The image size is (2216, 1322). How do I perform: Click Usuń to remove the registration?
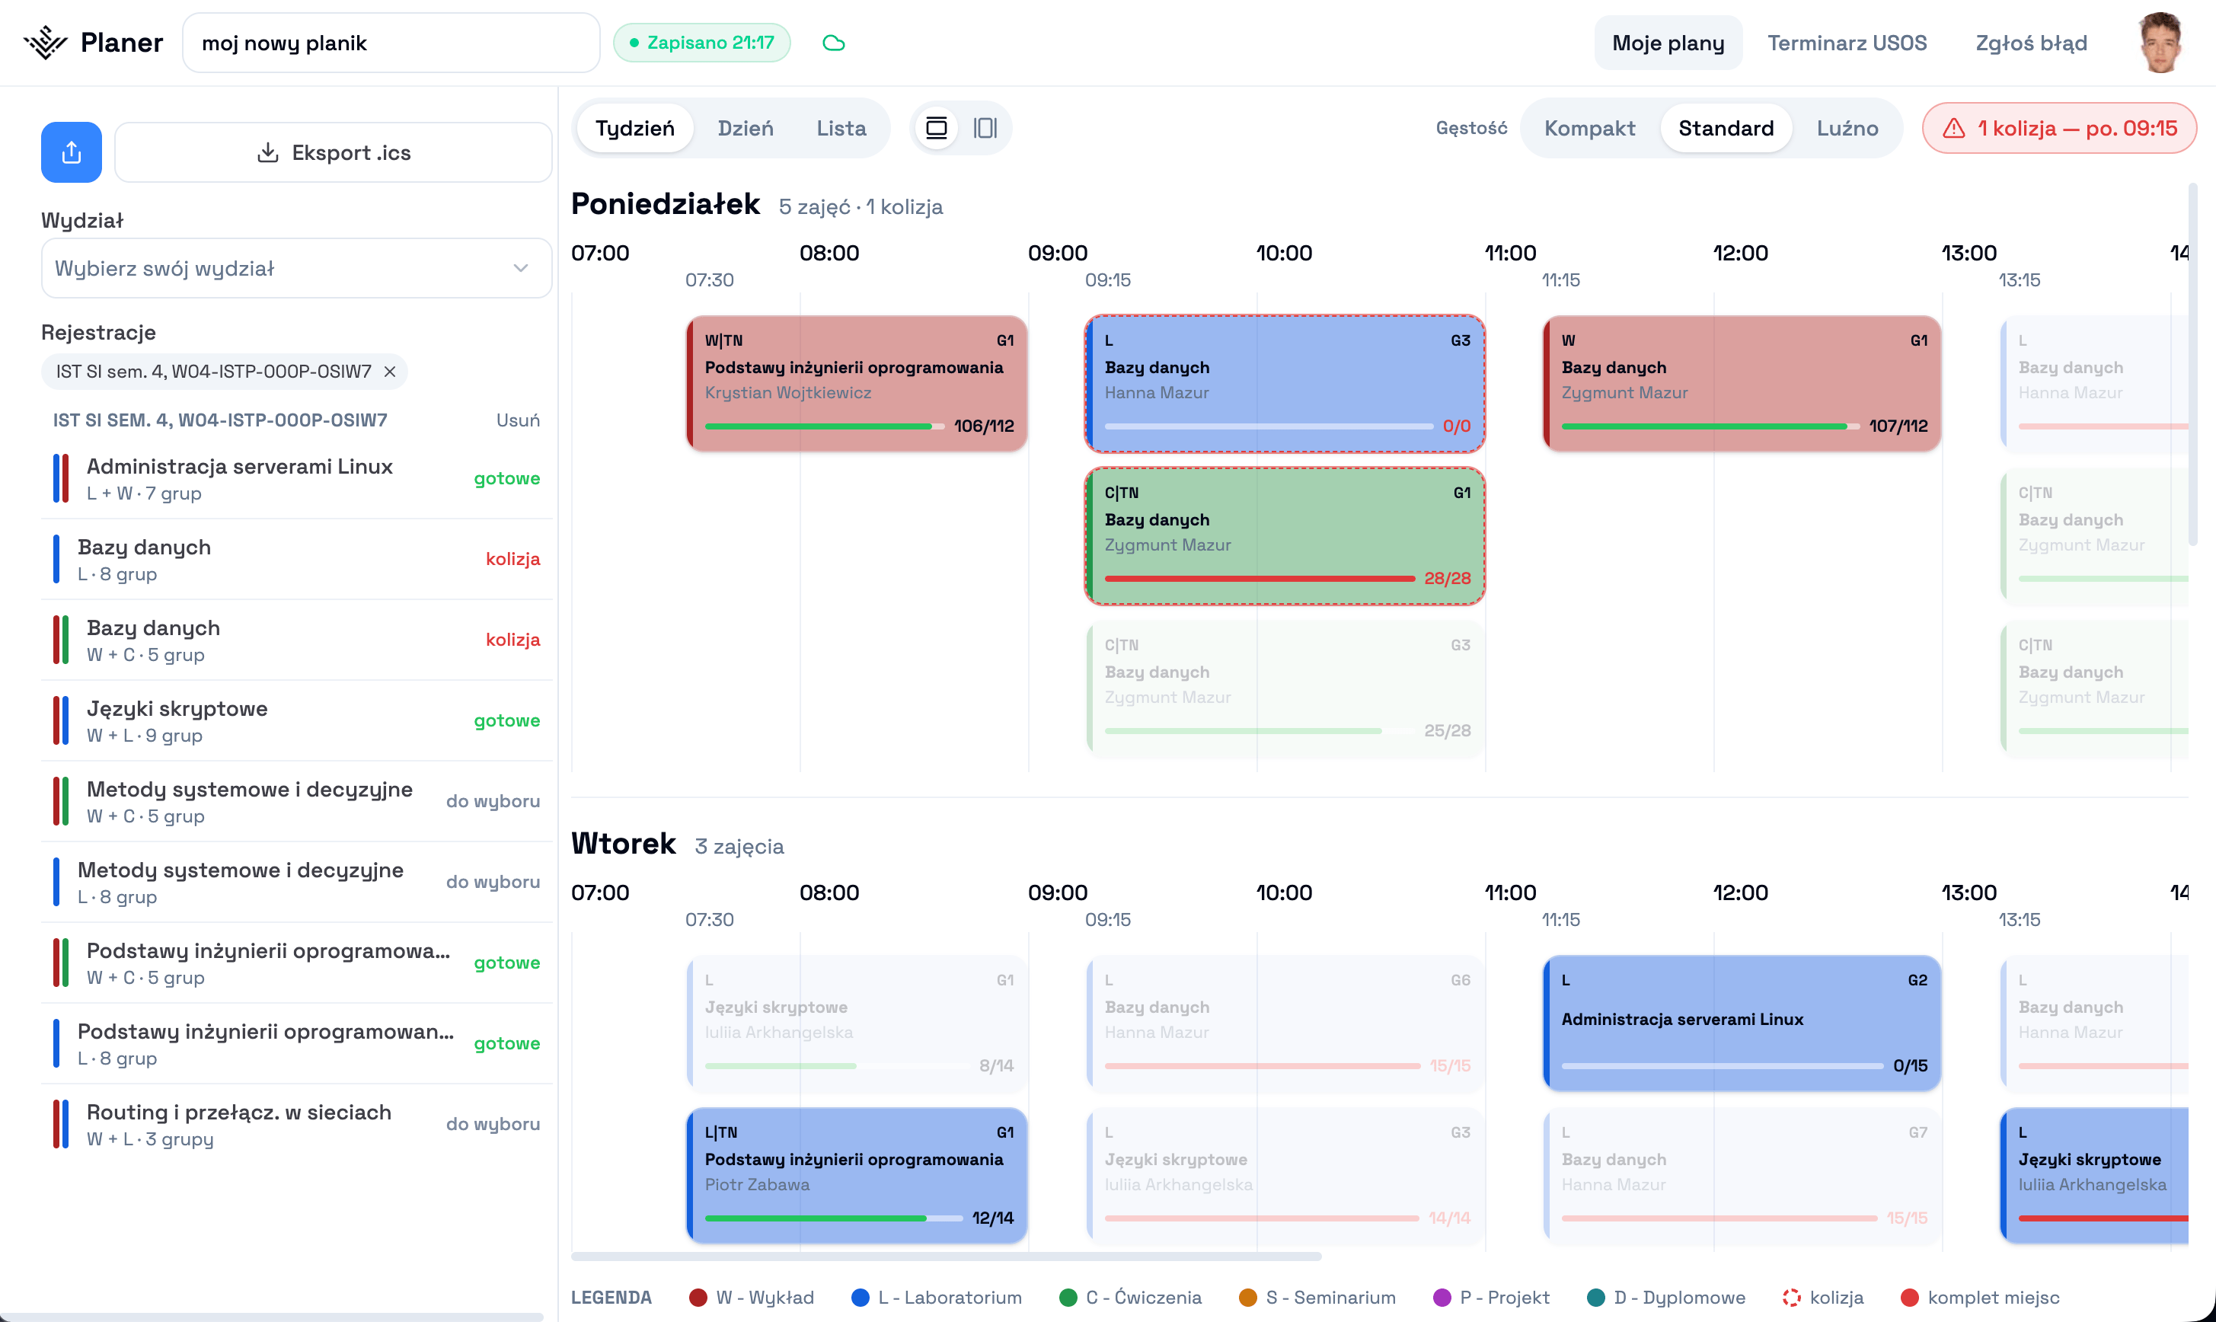click(x=519, y=420)
